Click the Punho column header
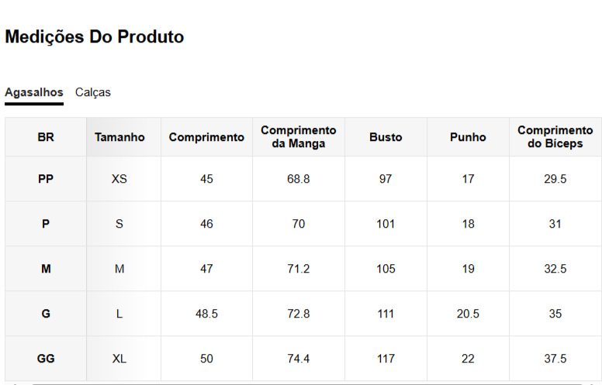The image size is (602, 385). tap(468, 137)
